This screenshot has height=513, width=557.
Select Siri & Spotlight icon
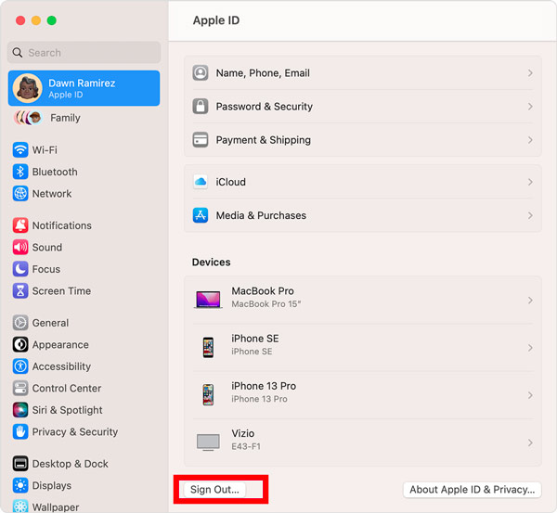[x=20, y=410]
